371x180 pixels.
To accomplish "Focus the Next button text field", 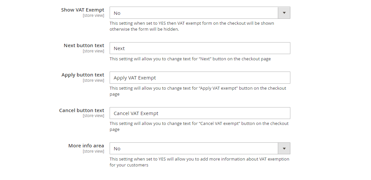I will tap(199, 48).
